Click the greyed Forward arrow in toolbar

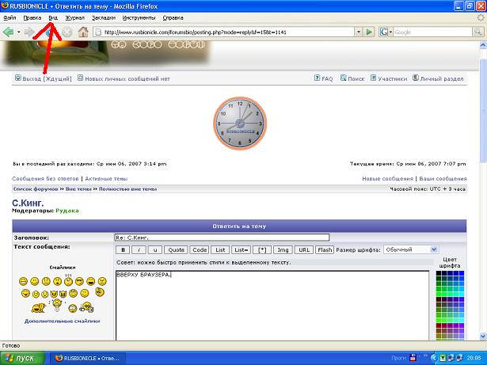tap(29, 32)
